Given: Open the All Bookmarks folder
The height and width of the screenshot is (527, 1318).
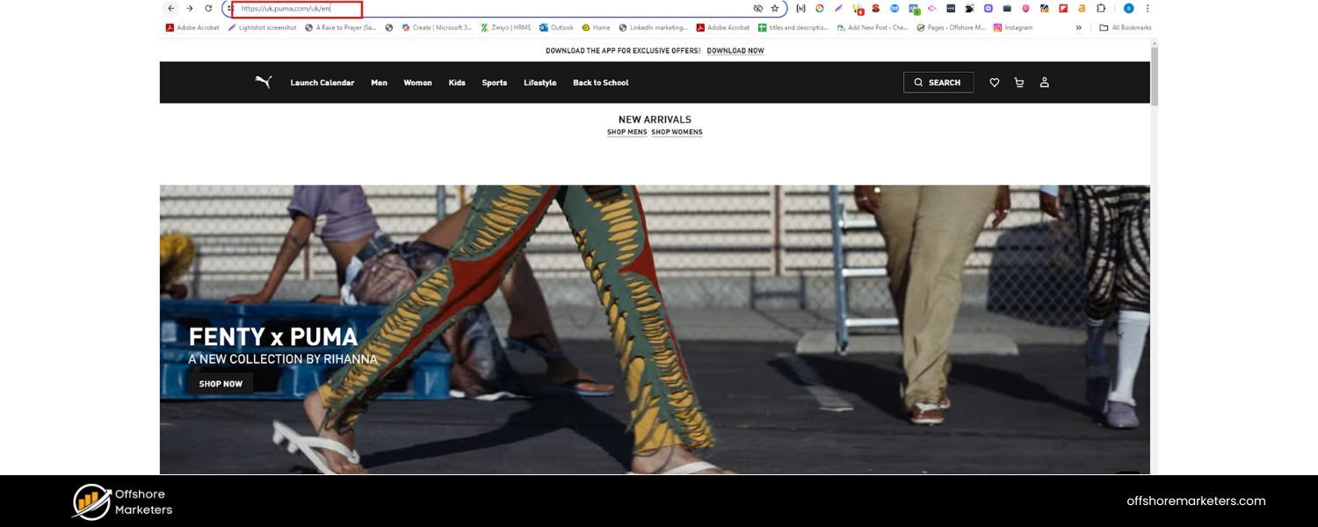Looking at the screenshot, I should click(x=1126, y=27).
